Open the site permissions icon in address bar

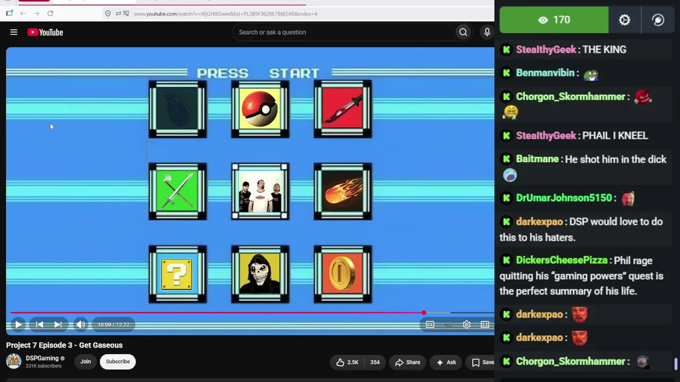[x=118, y=13]
